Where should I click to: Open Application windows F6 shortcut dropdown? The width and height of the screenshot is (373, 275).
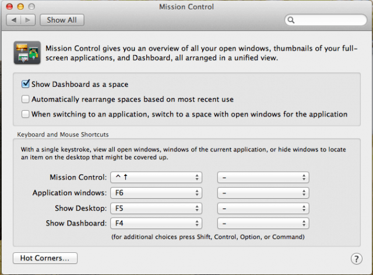click(157, 192)
